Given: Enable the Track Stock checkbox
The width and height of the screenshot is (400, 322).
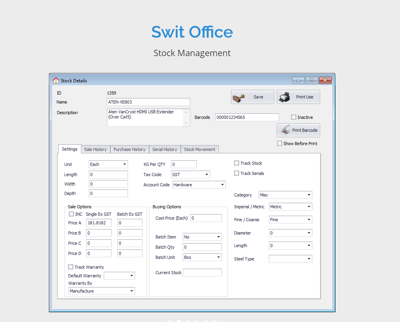Looking at the screenshot, I should pos(236,163).
